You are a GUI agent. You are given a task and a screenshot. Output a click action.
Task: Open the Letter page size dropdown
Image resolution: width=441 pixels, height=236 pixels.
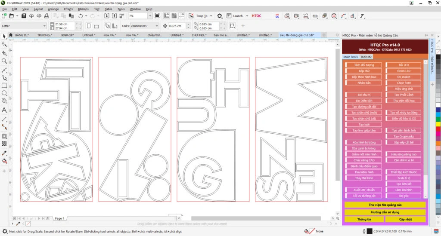coord(44,26)
